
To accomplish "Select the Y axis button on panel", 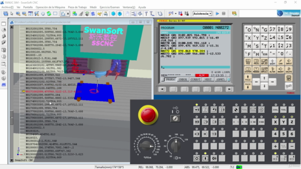I will (284, 122).
